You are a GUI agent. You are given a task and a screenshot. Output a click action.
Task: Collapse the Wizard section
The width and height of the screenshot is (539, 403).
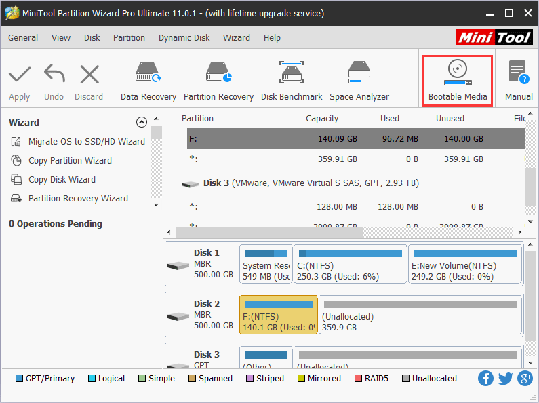[x=142, y=122]
